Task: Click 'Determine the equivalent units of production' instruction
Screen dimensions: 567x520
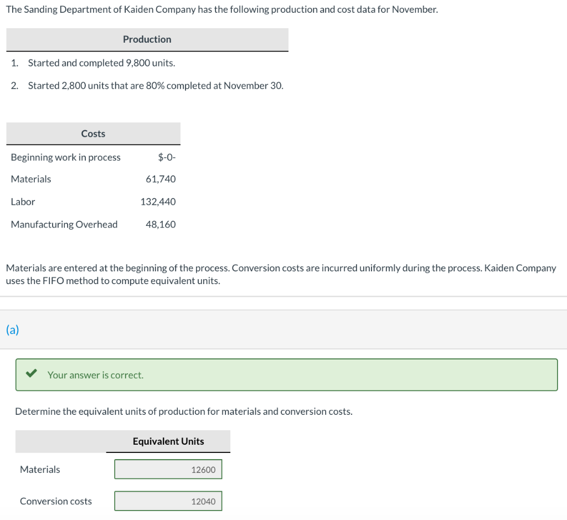Action: tap(184, 411)
